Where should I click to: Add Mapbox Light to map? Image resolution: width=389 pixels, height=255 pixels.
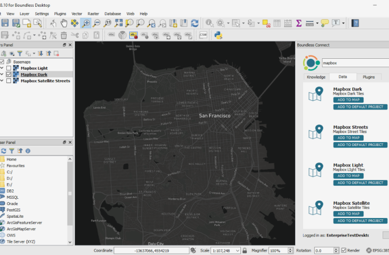348,176
